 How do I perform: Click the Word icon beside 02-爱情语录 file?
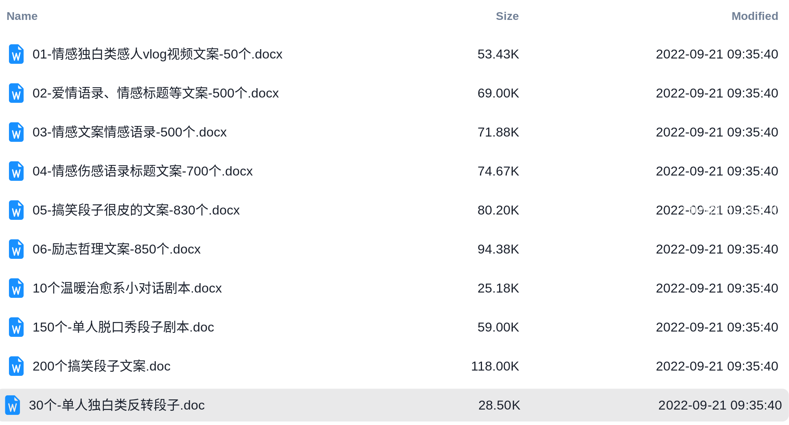(16, 93)
